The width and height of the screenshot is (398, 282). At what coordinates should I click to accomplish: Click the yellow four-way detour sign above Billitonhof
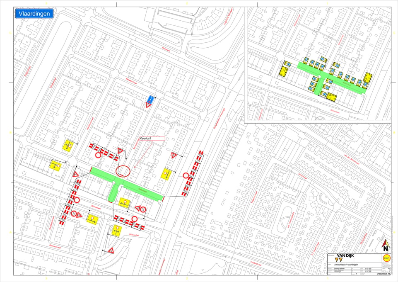pos(117,231)
